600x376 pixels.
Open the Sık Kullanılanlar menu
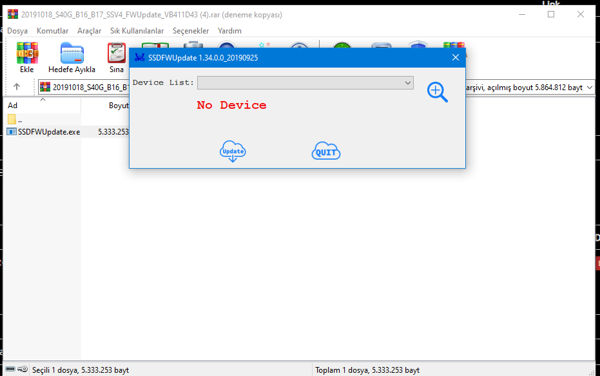(x=137, y=30)
